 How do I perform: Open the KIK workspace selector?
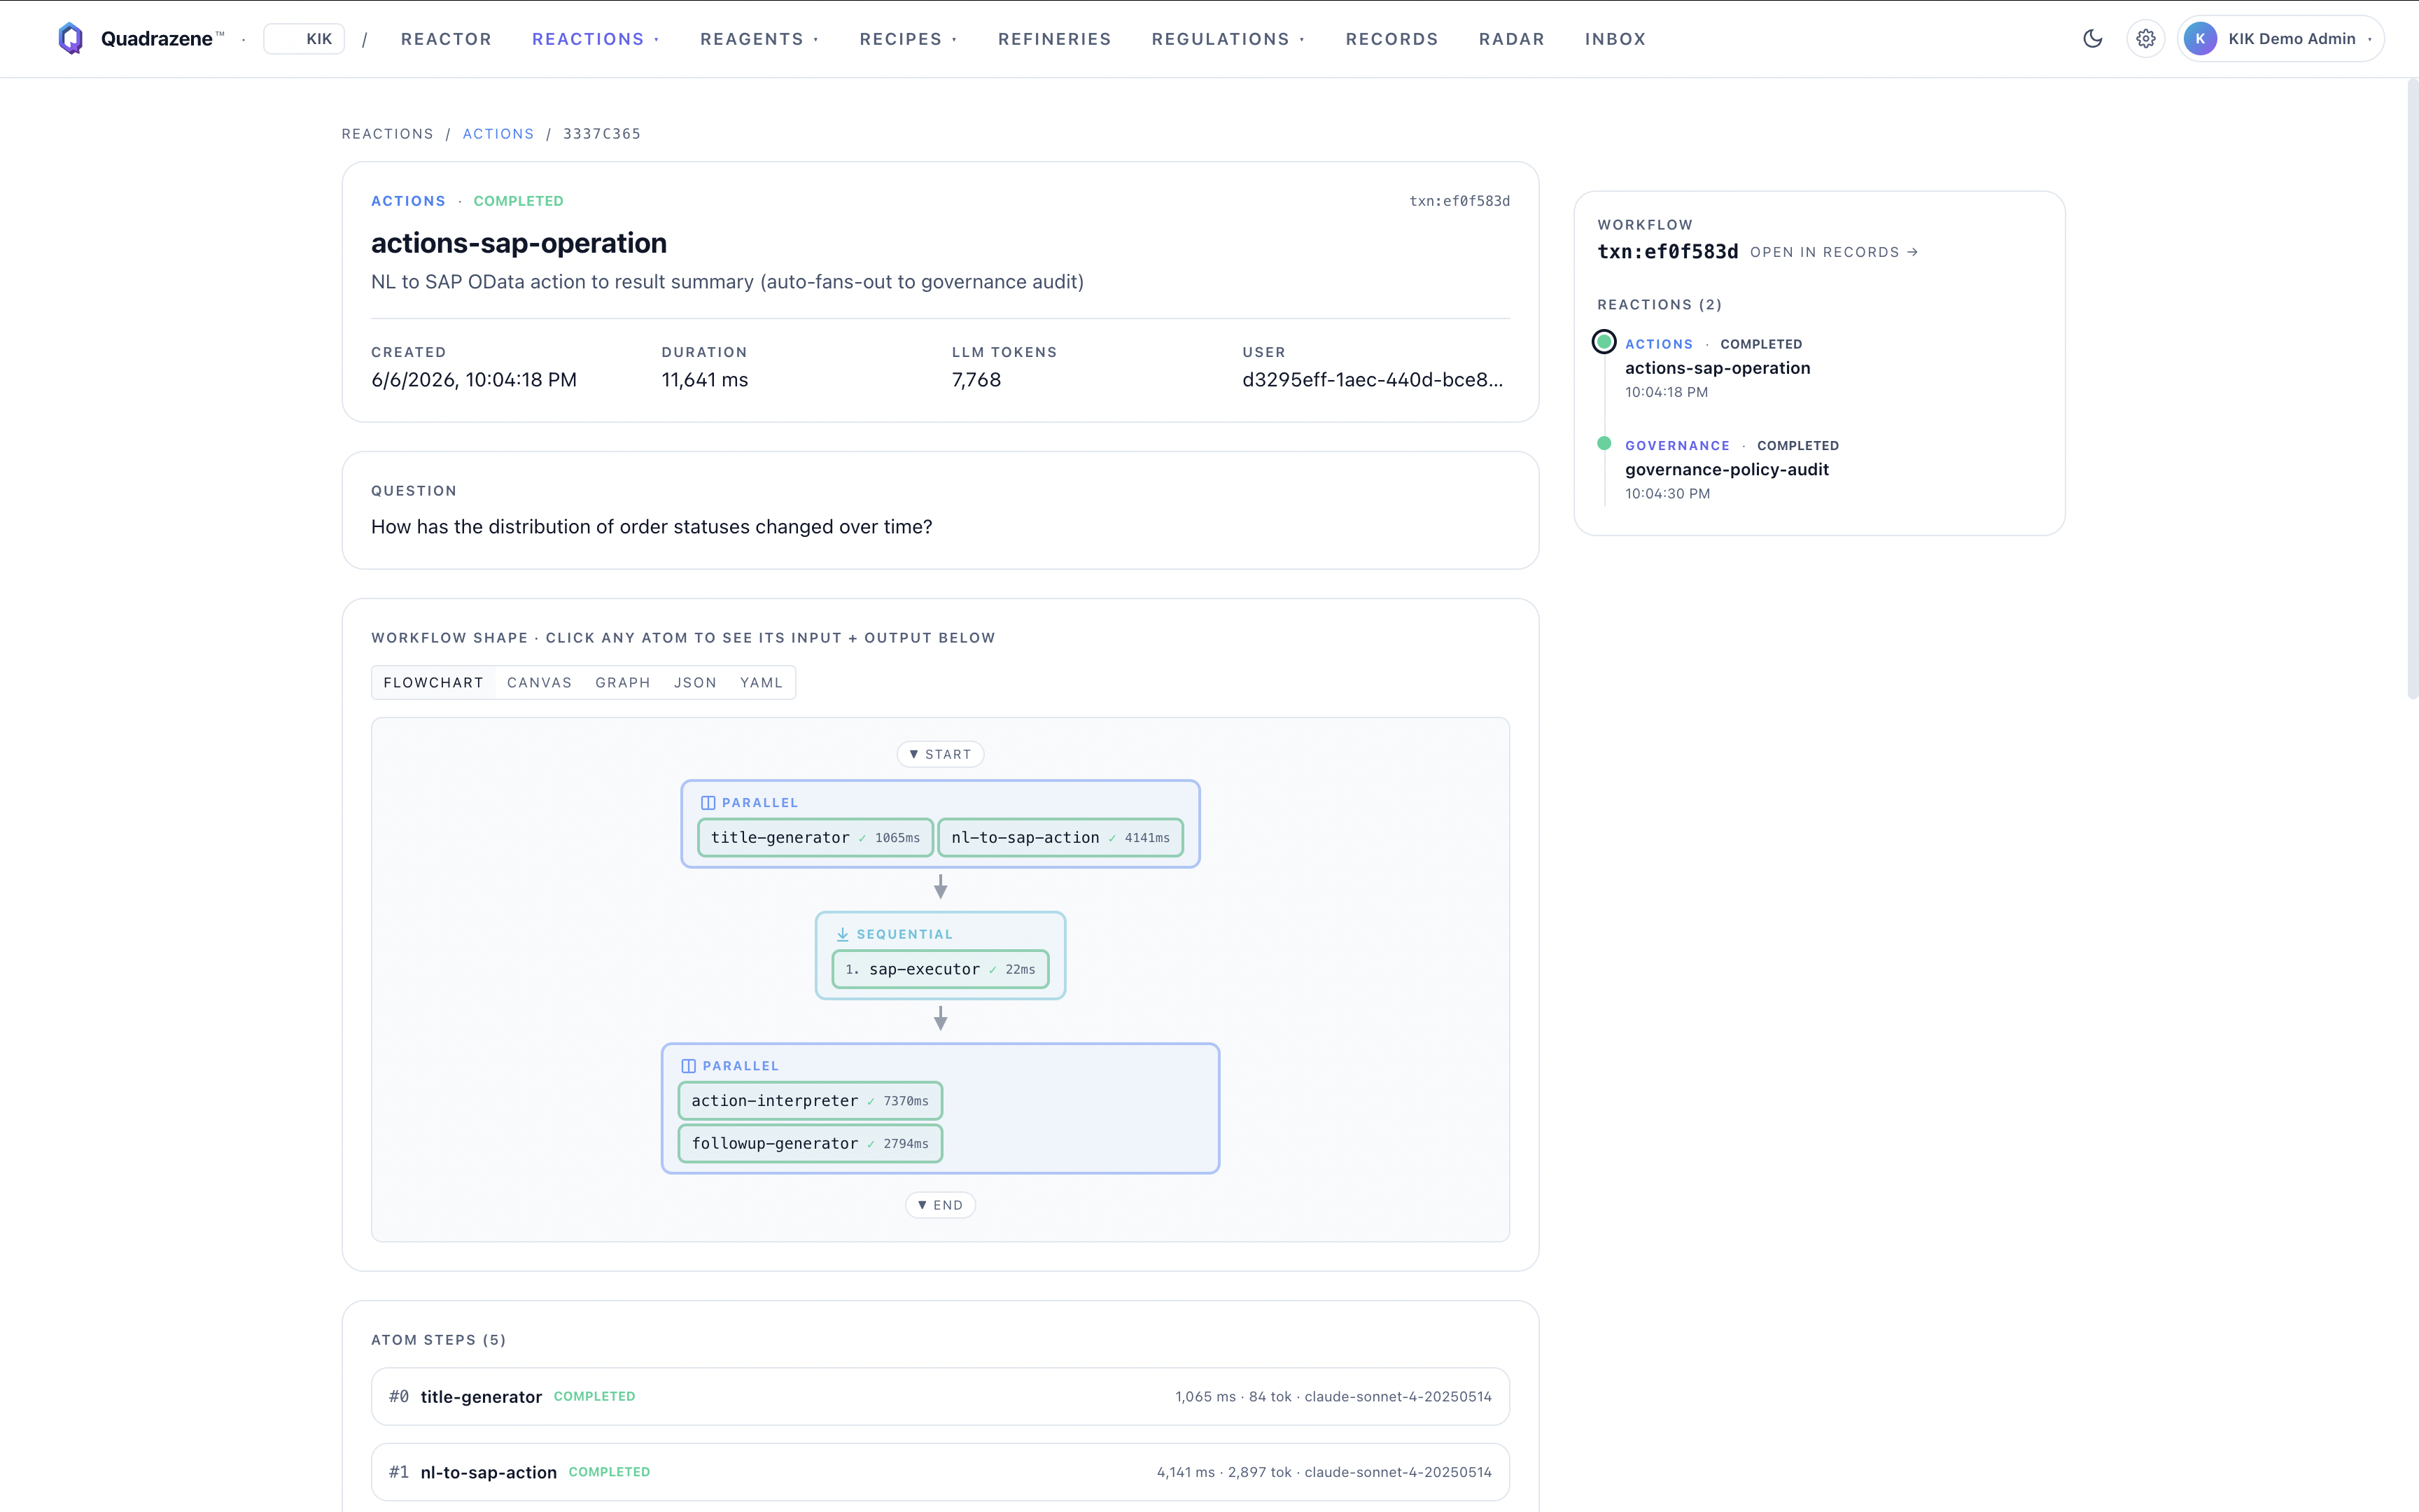[304, 38]
